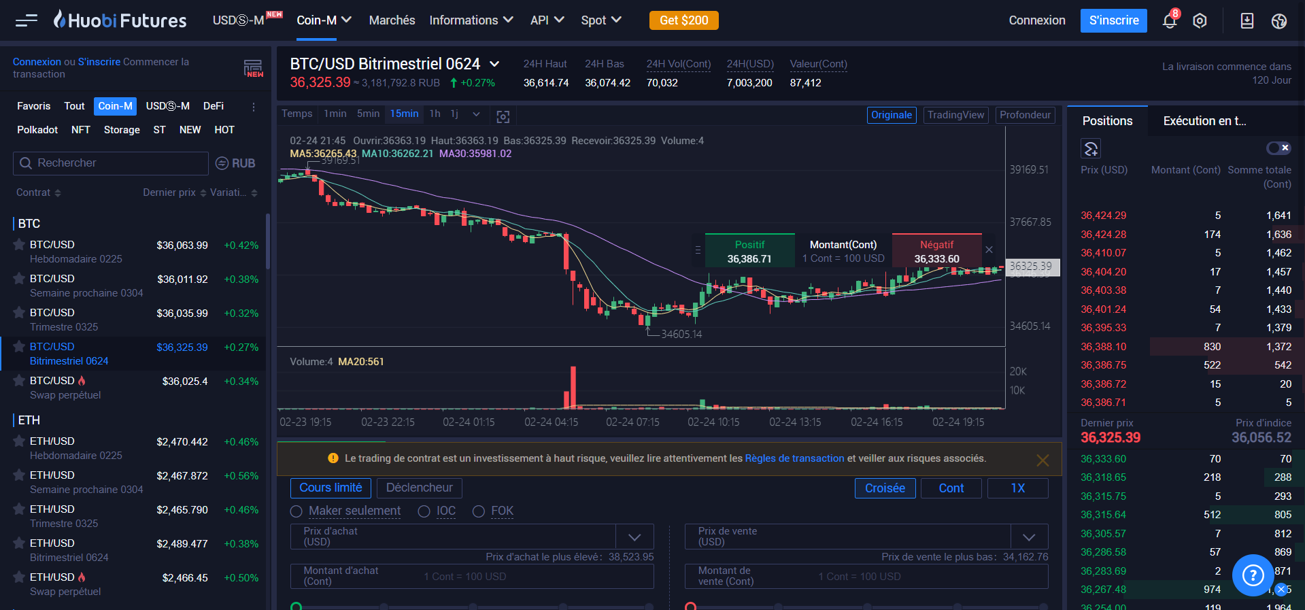Viewport: 1305px width, 610px height.
Task: Focus the Rechercher search field
Action: (111, 163)
